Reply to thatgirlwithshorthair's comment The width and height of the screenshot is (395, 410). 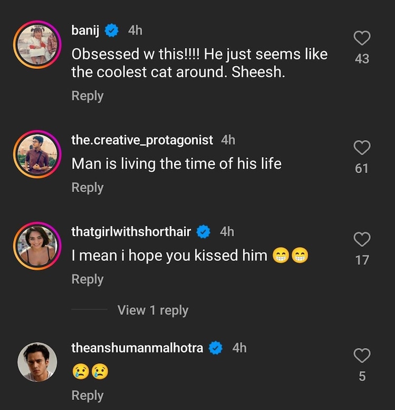click(x=87, y=279)
